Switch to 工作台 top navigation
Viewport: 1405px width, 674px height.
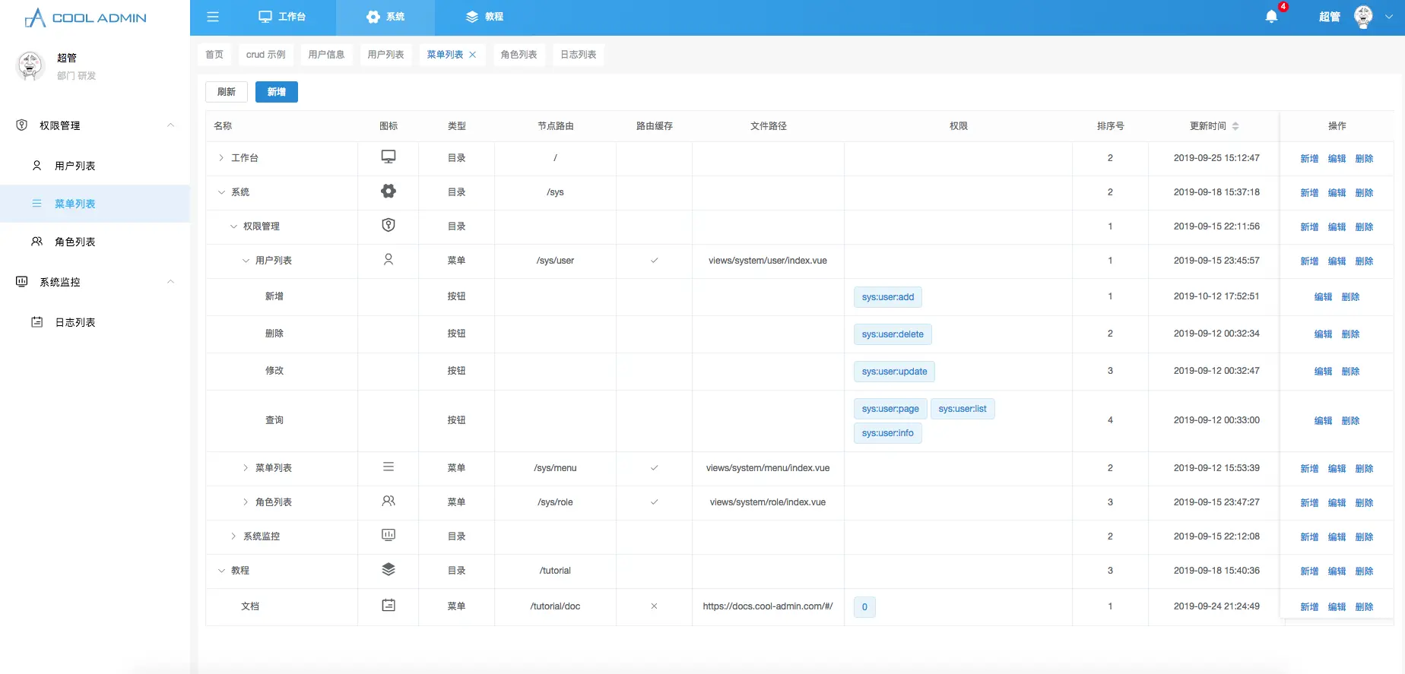[282, 17]
